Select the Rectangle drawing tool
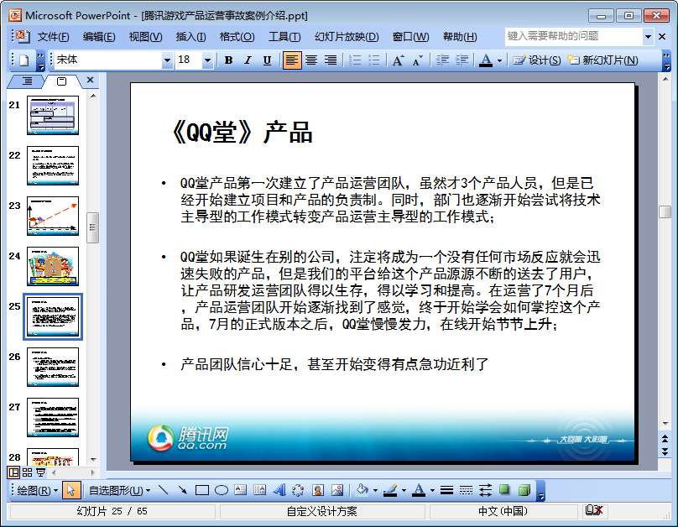678x527 pixels. click(x=202, y=490)
